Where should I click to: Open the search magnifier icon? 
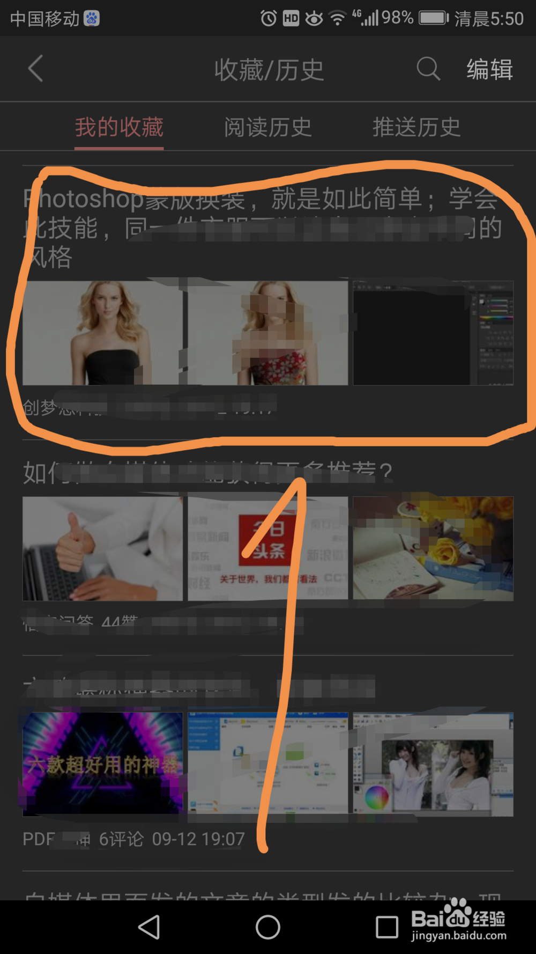(x=428, y=69)
